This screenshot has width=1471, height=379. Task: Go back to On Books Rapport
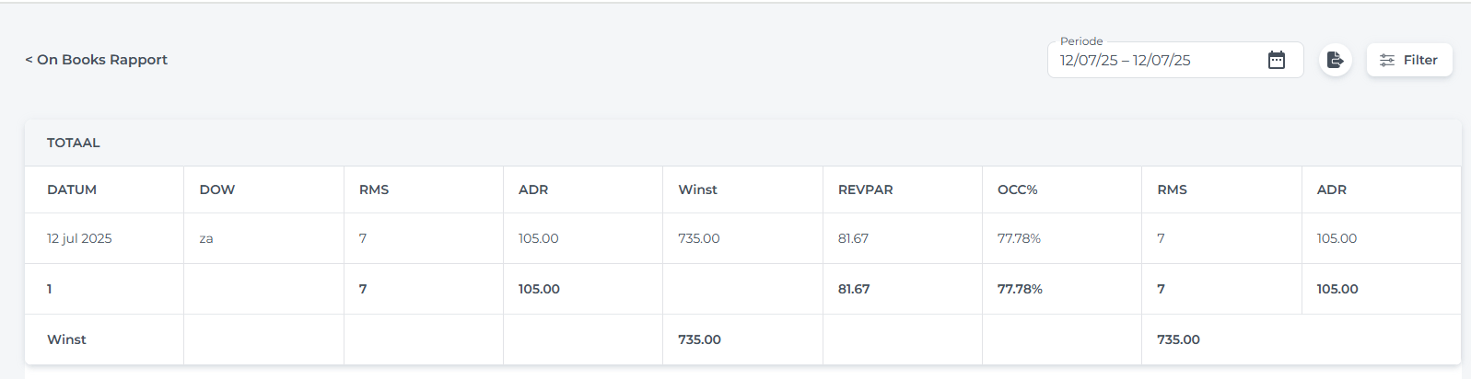96,60
